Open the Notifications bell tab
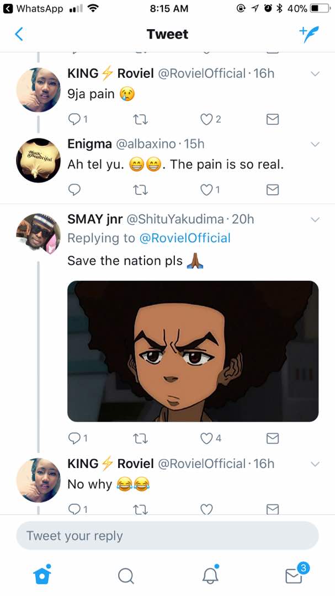This screenshot has width=335, height=596. coord(210,576)
